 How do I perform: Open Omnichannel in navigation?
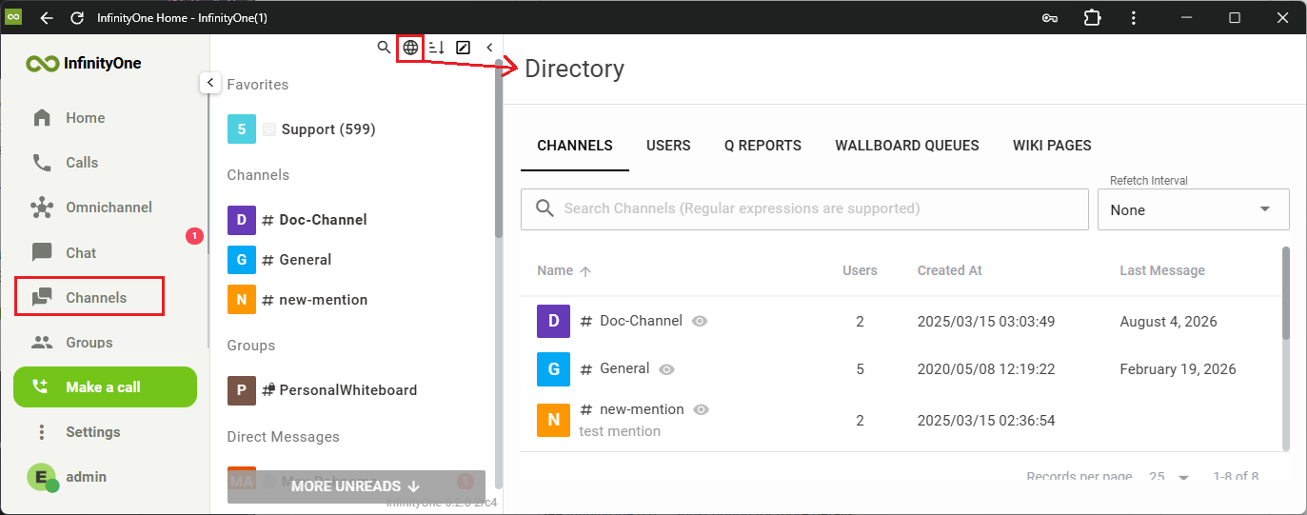click(x=109, y=208)
